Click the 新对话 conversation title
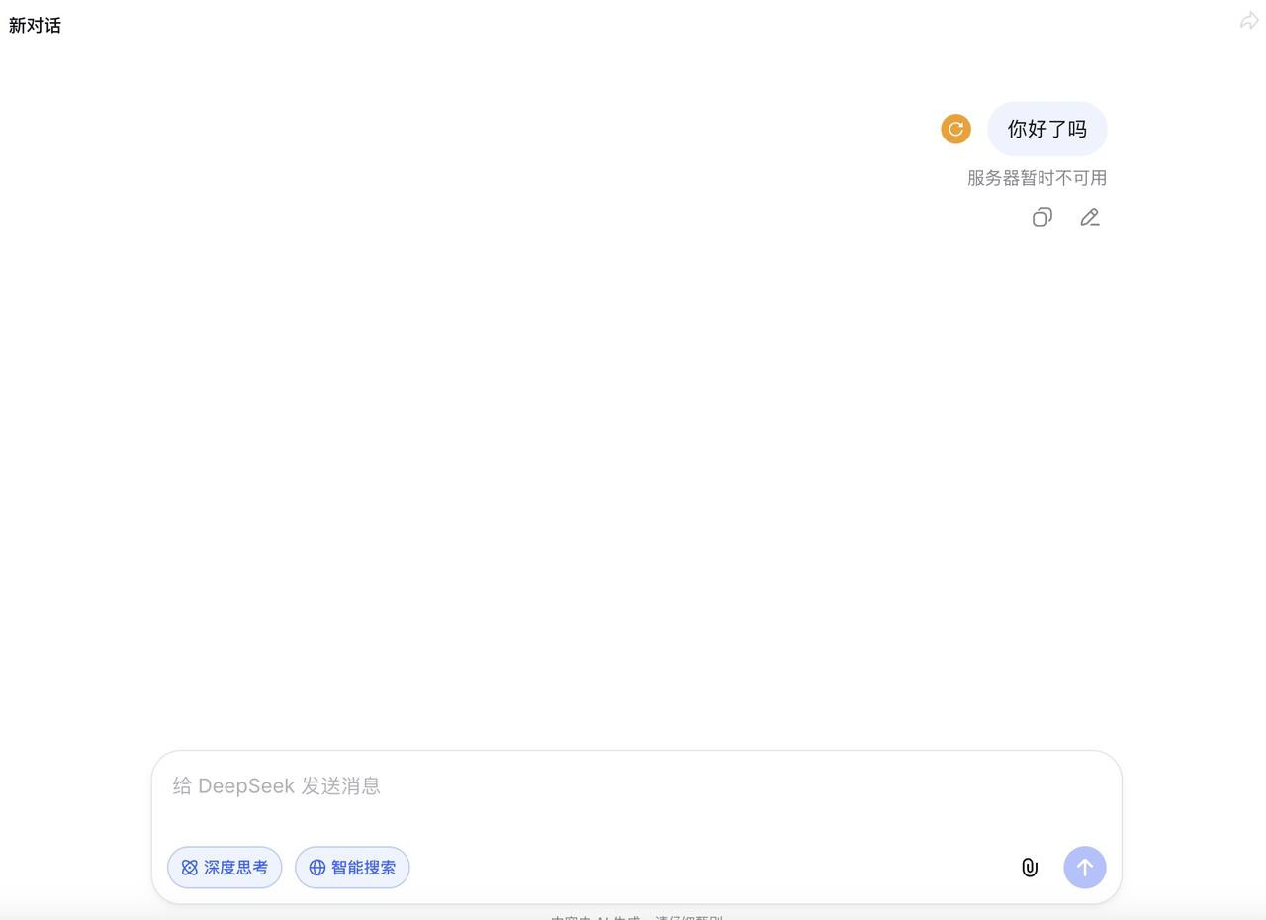1266x920 pixels. coord(35,26)
